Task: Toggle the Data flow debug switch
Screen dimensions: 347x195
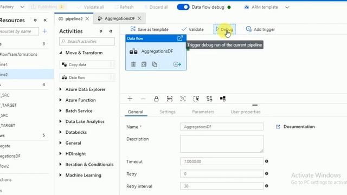Action: (x=183, y=7)
